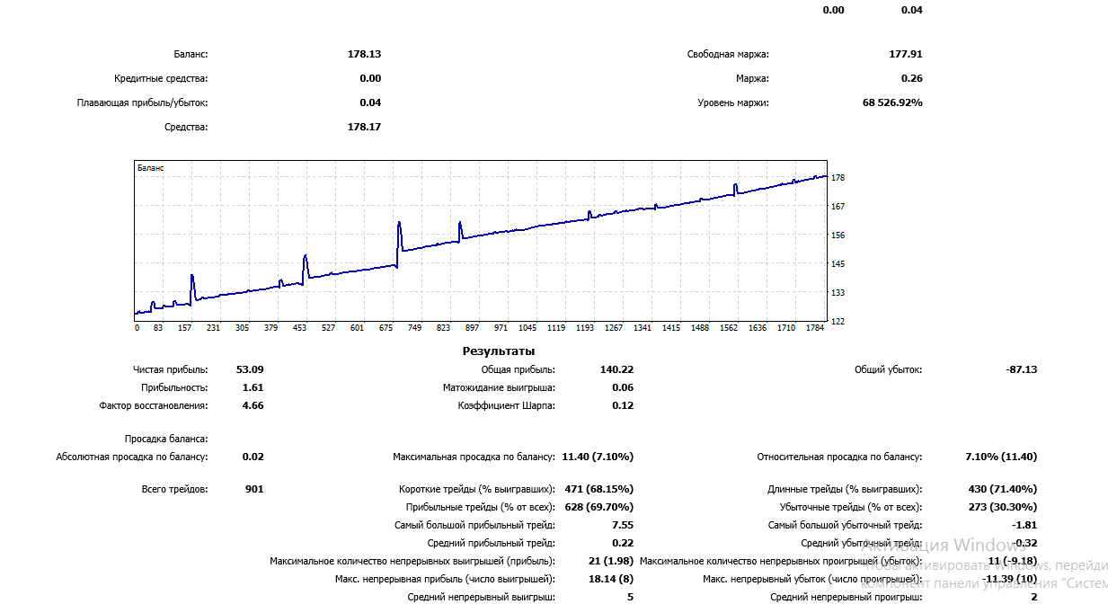The image size is (1108, 604).
Task: Select consecutive losses value 11 (-9.18)
Action: pos(1013,561)
